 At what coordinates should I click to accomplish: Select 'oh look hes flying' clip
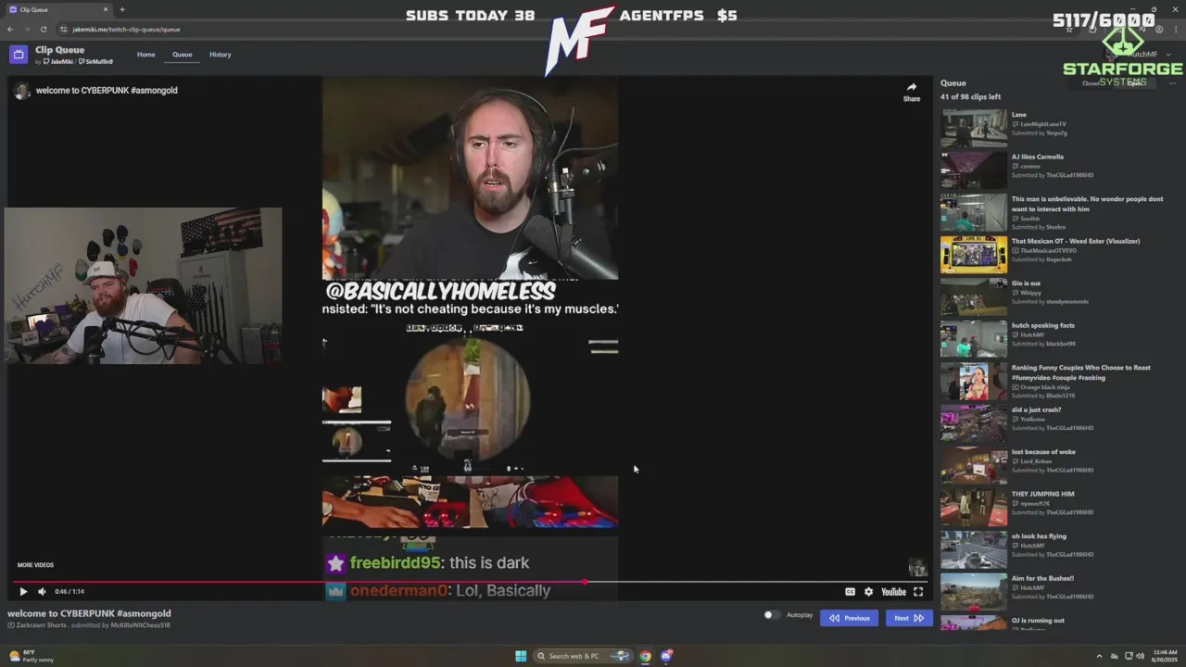coord(1039,536)
